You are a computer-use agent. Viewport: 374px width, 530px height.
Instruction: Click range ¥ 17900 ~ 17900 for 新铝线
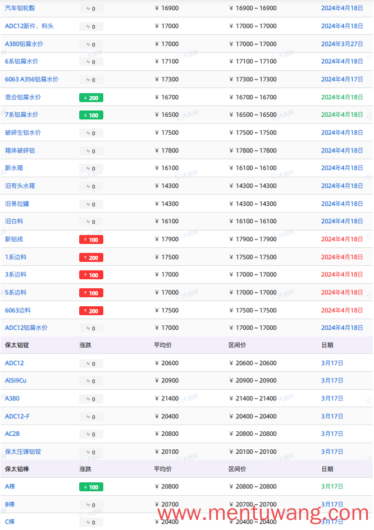click(253, 239)
